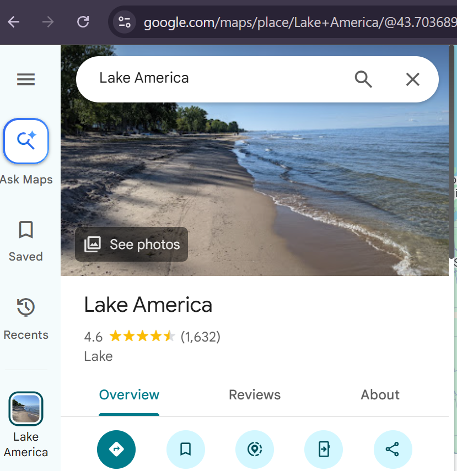Click the URL in the address bar
Screen dimensions: 457x471
300,23
